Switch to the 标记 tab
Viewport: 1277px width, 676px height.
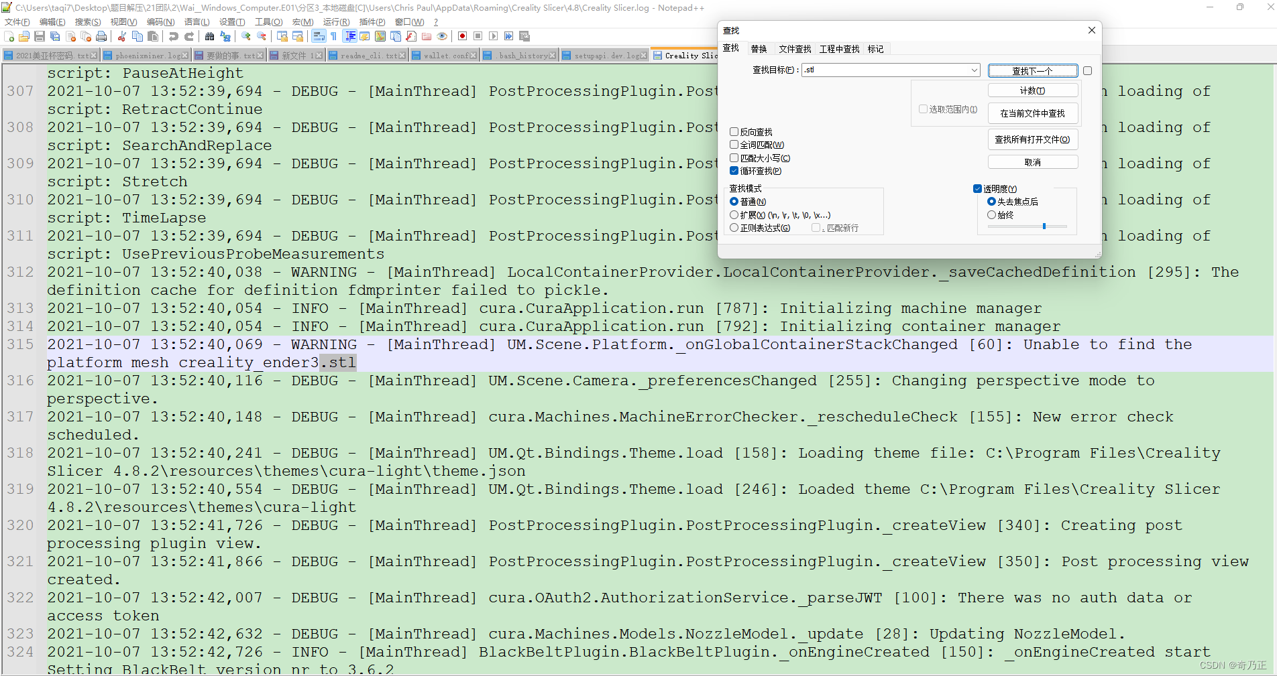(x=875, y=49)
